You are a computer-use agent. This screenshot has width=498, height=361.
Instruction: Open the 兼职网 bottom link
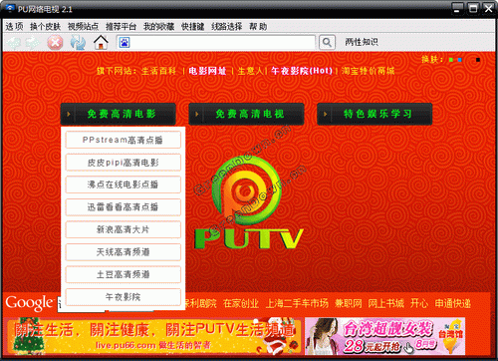pos(349,303)
